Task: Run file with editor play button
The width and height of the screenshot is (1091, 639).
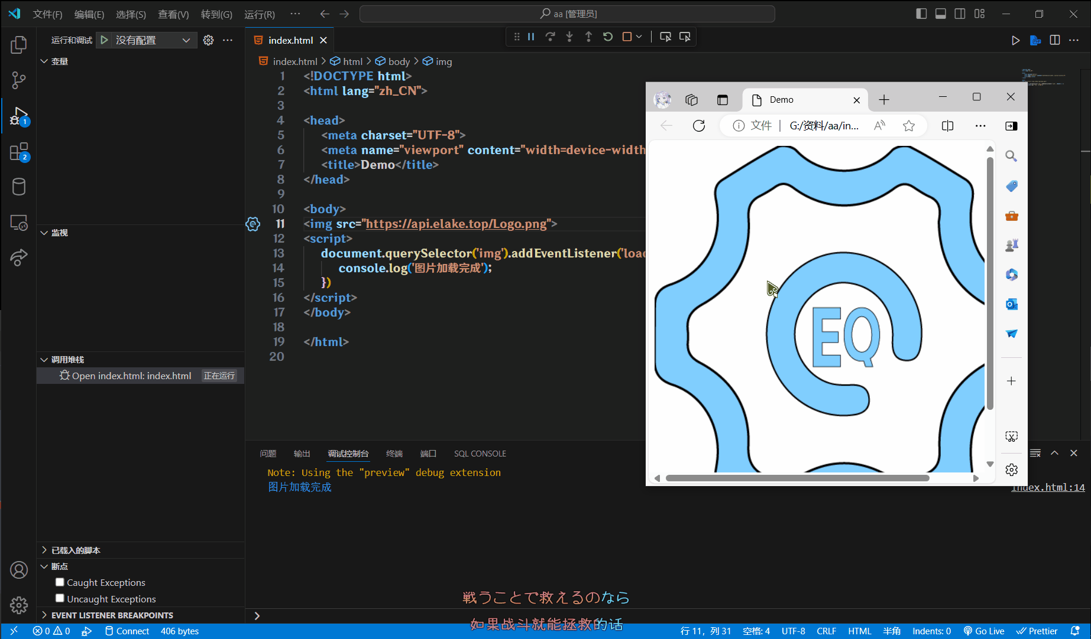Action: pyautogui.click(x=1015, y=40)
